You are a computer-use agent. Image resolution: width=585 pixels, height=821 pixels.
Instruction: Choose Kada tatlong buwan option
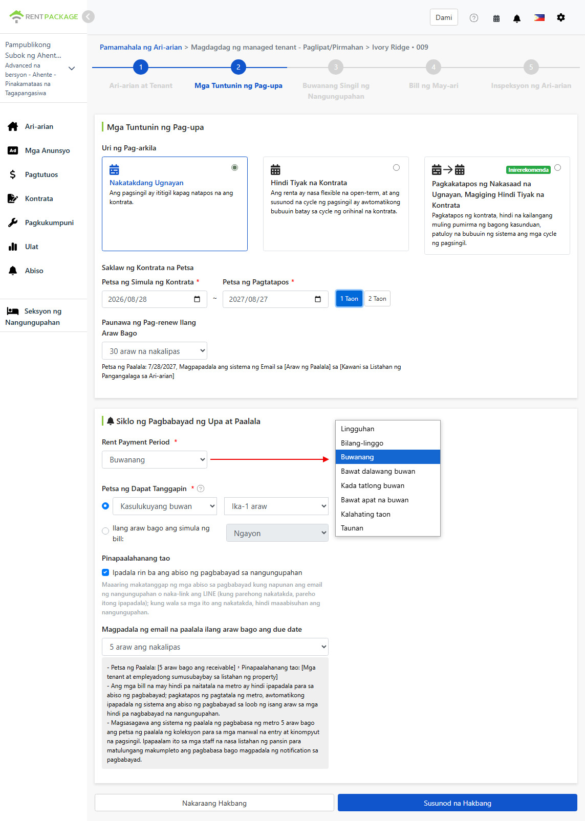click(x=388, y=485)
